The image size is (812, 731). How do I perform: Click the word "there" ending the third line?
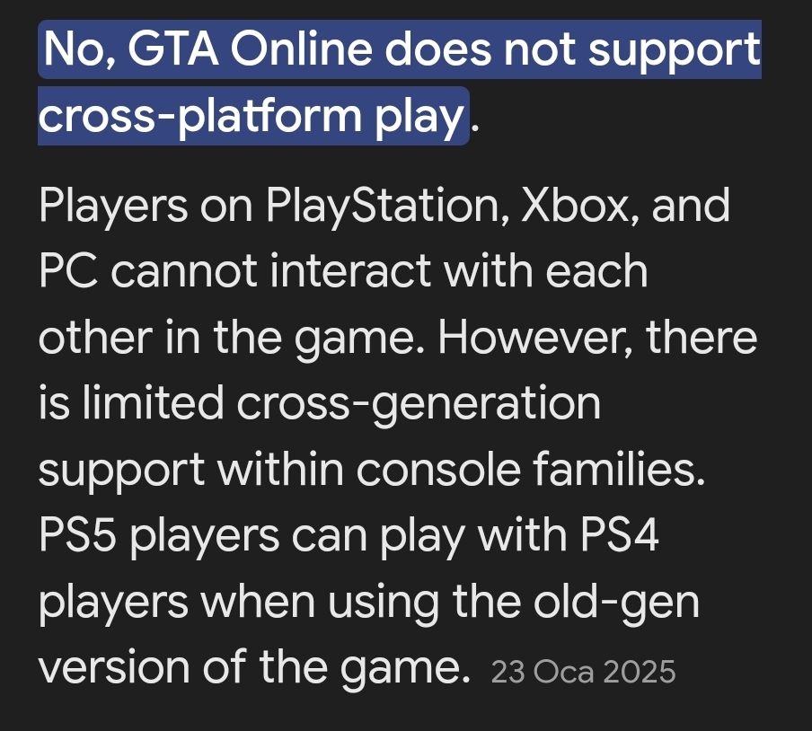(x=702, y=338)
